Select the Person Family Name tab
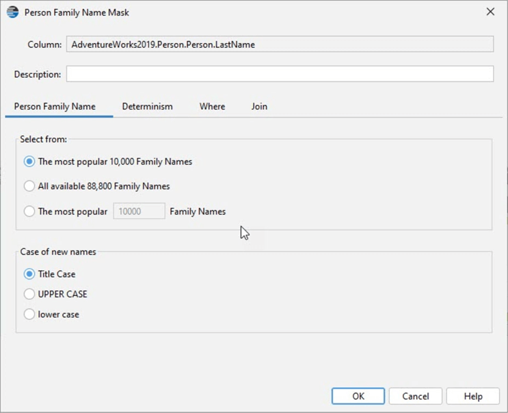 click(55, 107)
